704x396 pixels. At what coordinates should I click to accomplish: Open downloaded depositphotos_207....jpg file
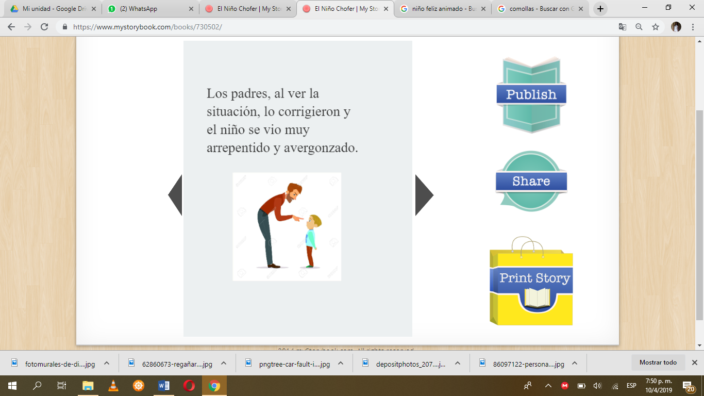coord(404,364)
